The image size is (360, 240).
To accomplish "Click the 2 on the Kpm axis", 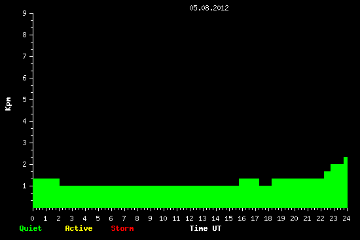I will point(25,164).
